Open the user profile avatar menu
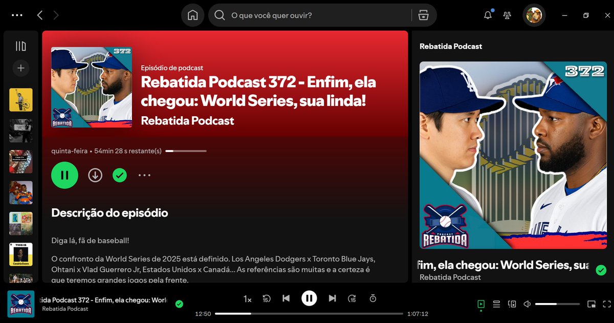 coord(534,15)
